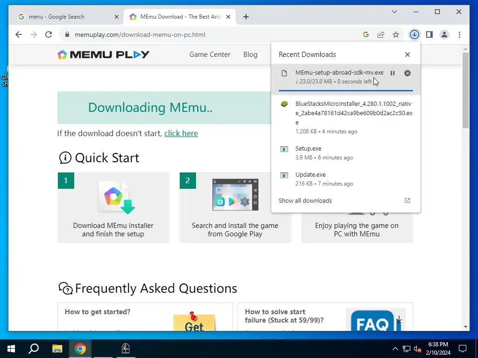The height and width of the screenshot is (358, 478).
Task: Open Blog menu item
Action: tap(250, 55)
